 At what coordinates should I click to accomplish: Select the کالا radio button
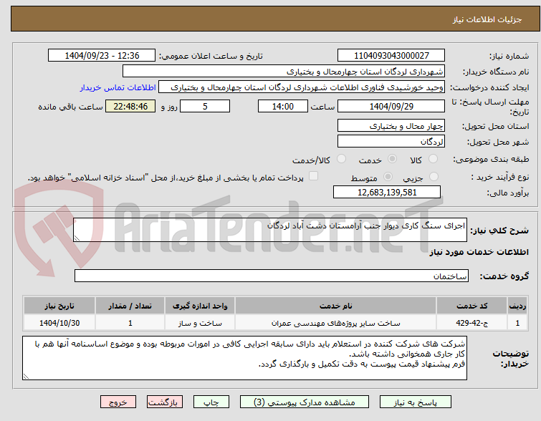[x=433, y=159]
